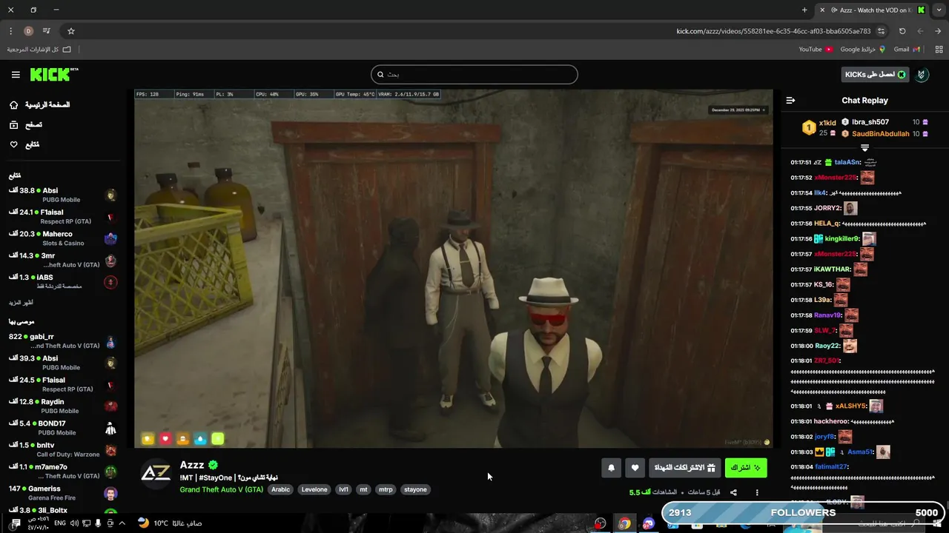
Task: Open F1aisal channel with 24.1 viewers
Action: point(63,217)
